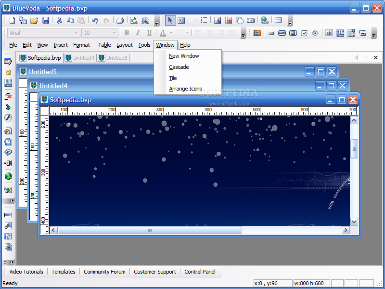This screenshot has width=385, height=289.
Task: Click the hyperlink globe-and-chain icon
Action: 264,20
